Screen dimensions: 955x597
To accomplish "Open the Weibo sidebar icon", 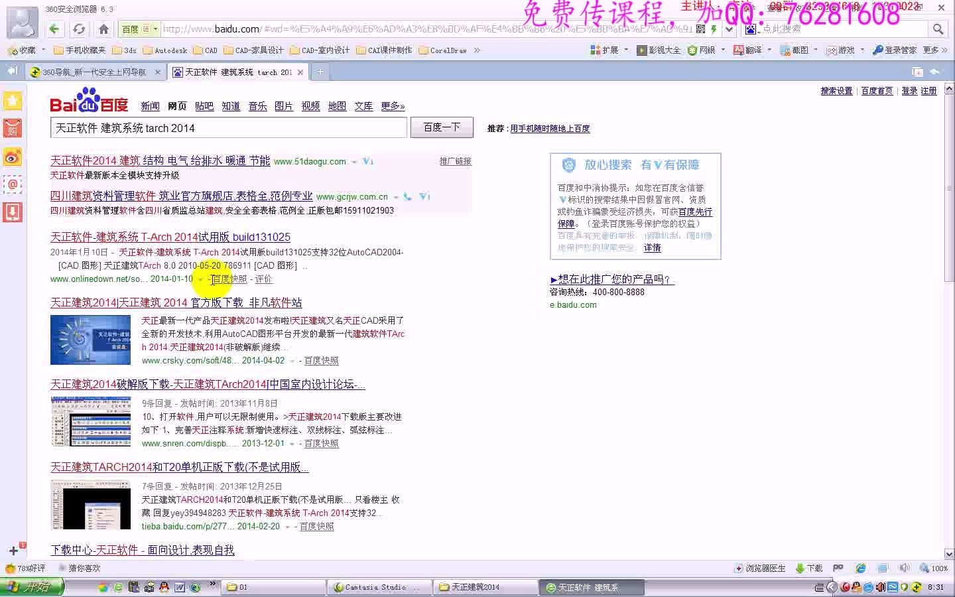I will 13,157.
